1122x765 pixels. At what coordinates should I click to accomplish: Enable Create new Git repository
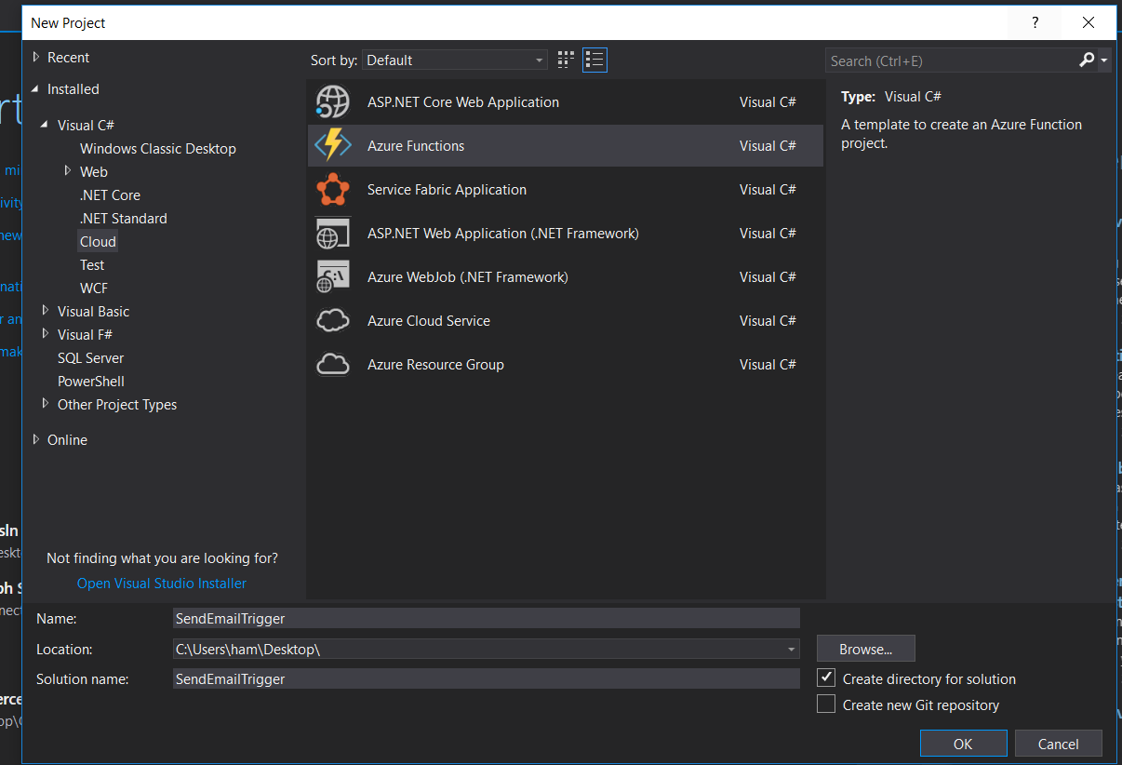point(826,705)
